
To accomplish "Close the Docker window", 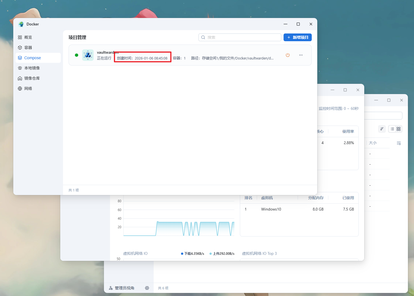I will point(311,24).
